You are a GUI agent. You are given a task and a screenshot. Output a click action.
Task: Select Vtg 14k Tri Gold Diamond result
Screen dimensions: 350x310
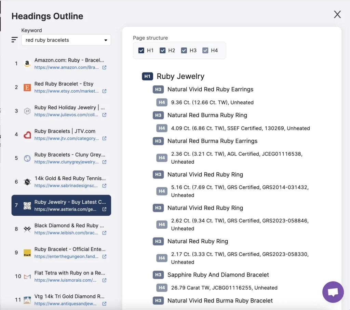click(x=69, y=296)
